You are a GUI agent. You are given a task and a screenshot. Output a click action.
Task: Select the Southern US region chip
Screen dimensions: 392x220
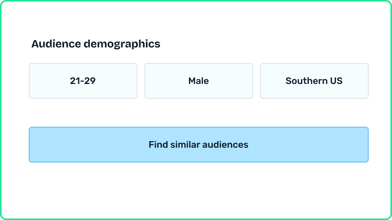(x=314, y=81)
